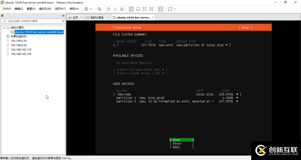Click the stretch guest display icon
This screenshot has width=301, height=160.
pyautogui.click(x=170, y=9)
